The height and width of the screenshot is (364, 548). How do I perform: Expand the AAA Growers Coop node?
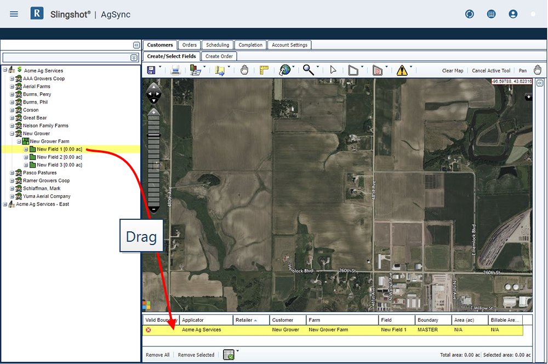point(12,79)
